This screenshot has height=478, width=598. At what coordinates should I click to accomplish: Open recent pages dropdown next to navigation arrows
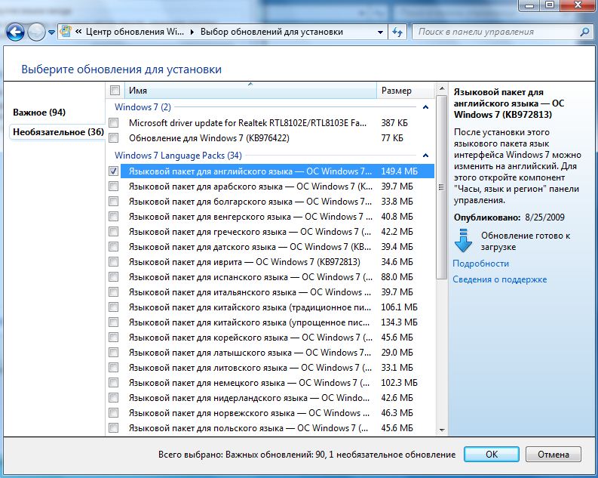coord(51,32)
